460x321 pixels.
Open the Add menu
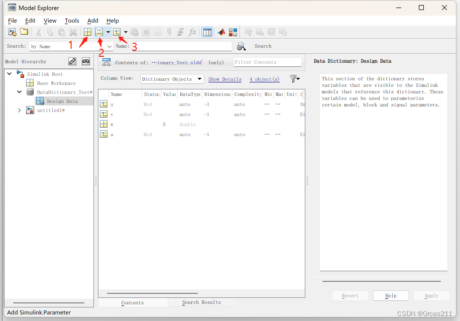(x=93, y=21)
